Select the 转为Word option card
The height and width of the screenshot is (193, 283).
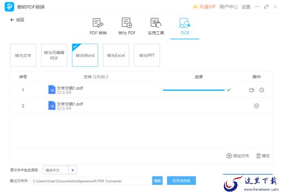(85, 55)
